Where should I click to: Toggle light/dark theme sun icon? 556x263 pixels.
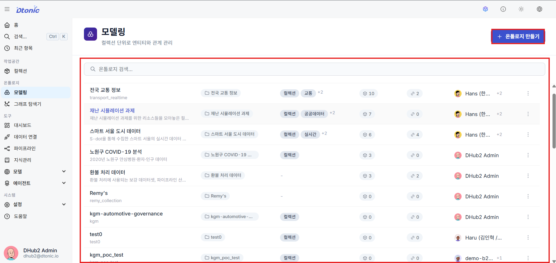[x=521, y=9]
